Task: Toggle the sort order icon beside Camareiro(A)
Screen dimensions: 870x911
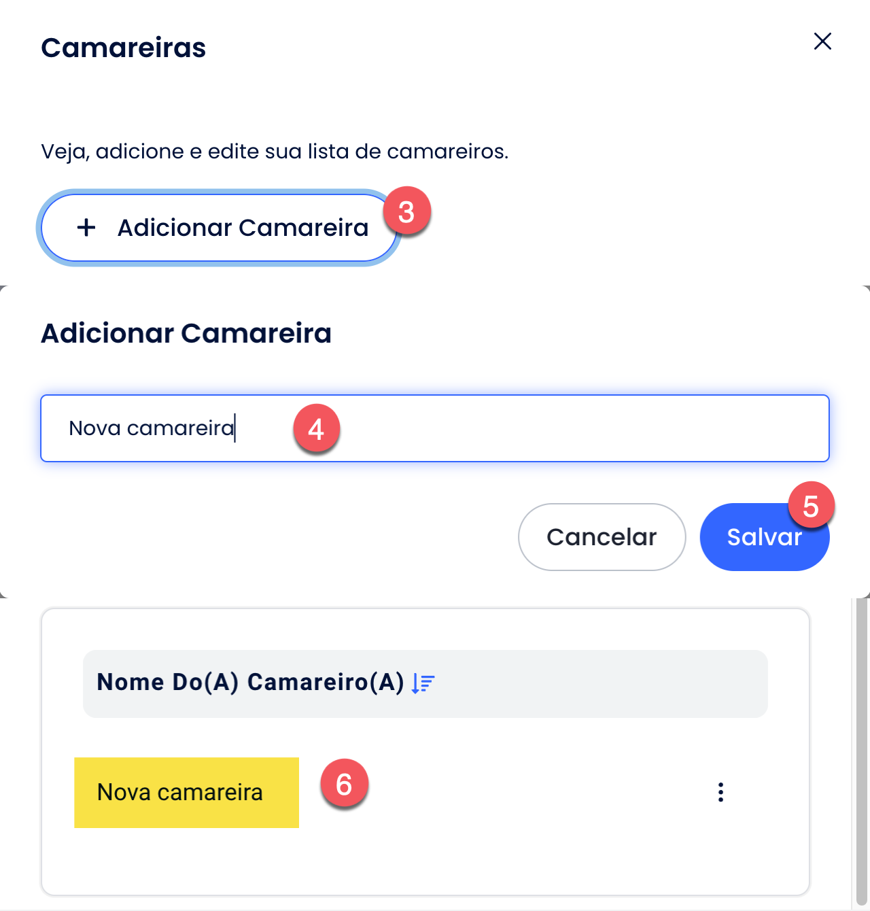Action: click(x=423, y=683)
